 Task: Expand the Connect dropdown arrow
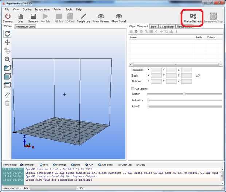point(15,18)
